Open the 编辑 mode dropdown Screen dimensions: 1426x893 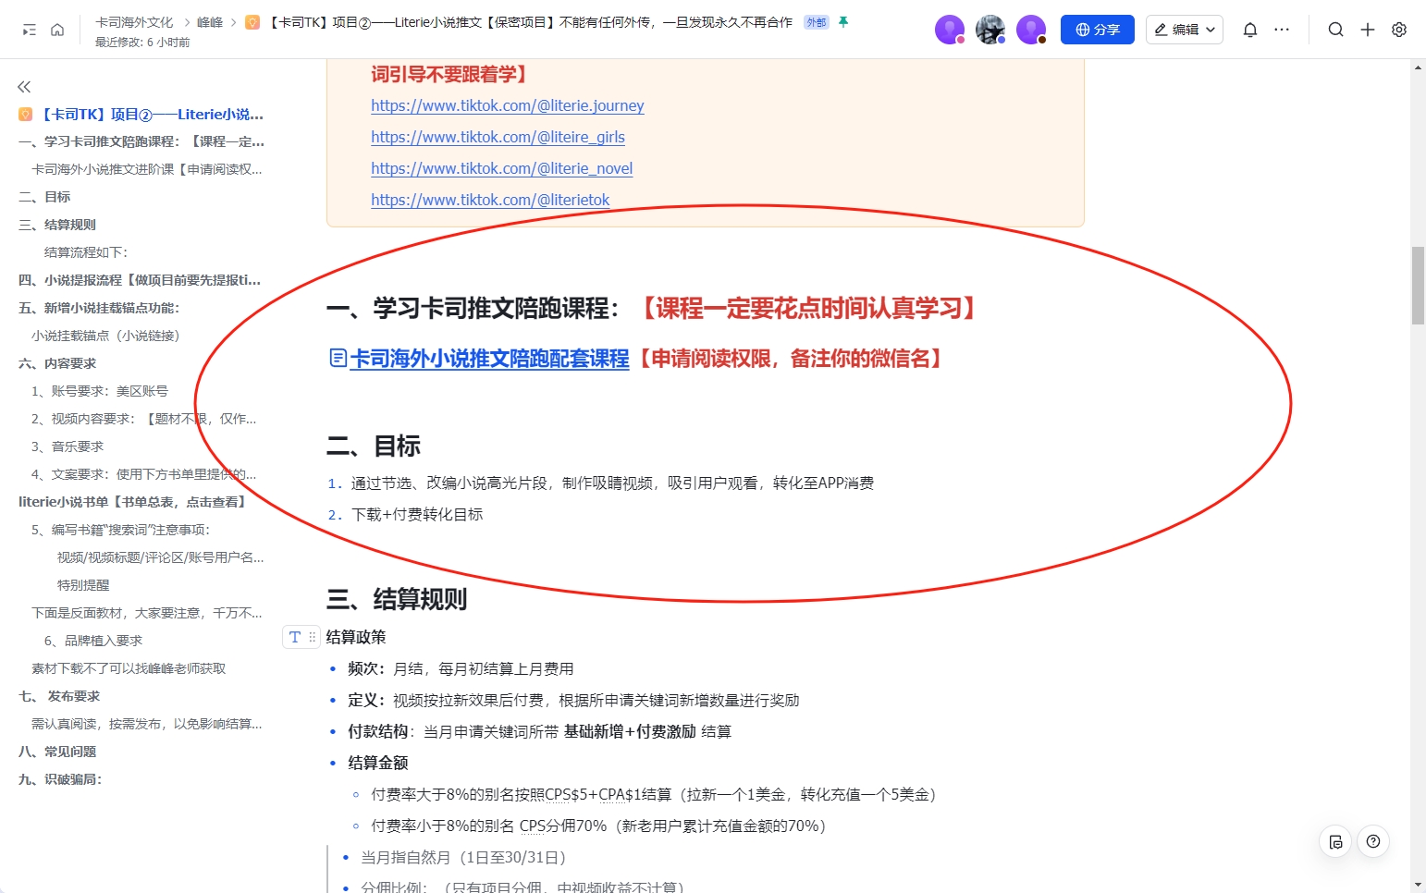(1185, 30)
